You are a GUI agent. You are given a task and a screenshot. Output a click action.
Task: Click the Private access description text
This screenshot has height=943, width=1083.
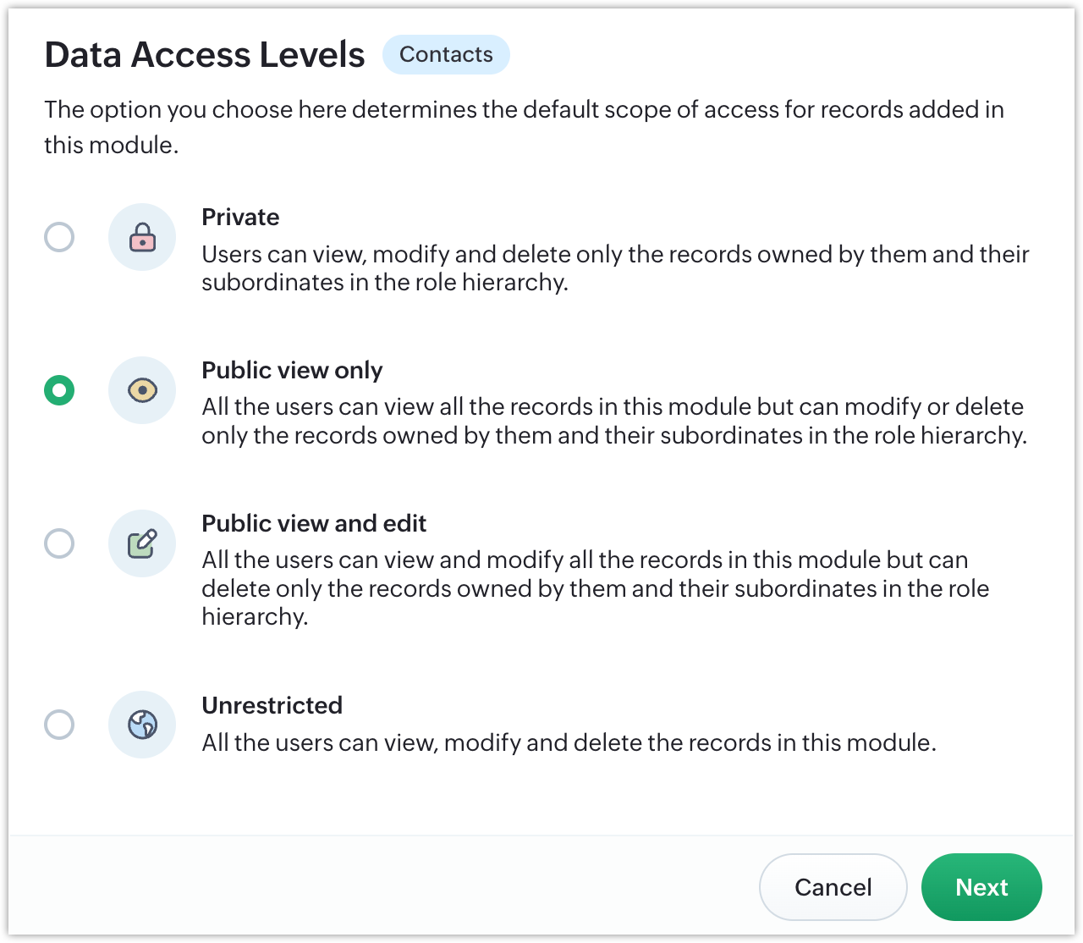[x=615, y=268]
